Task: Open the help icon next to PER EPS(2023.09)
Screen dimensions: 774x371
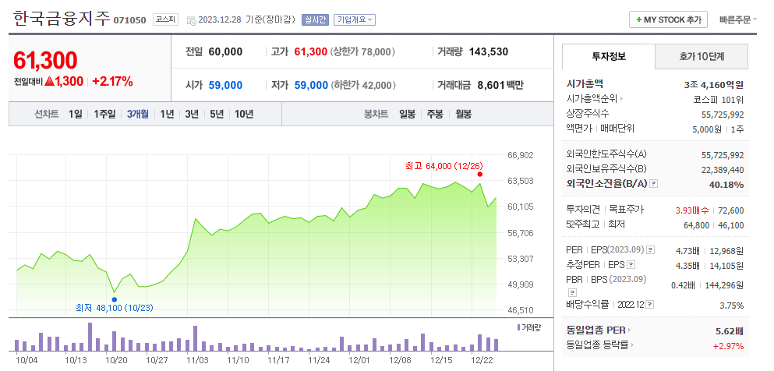Action: (x=651, y=250)
